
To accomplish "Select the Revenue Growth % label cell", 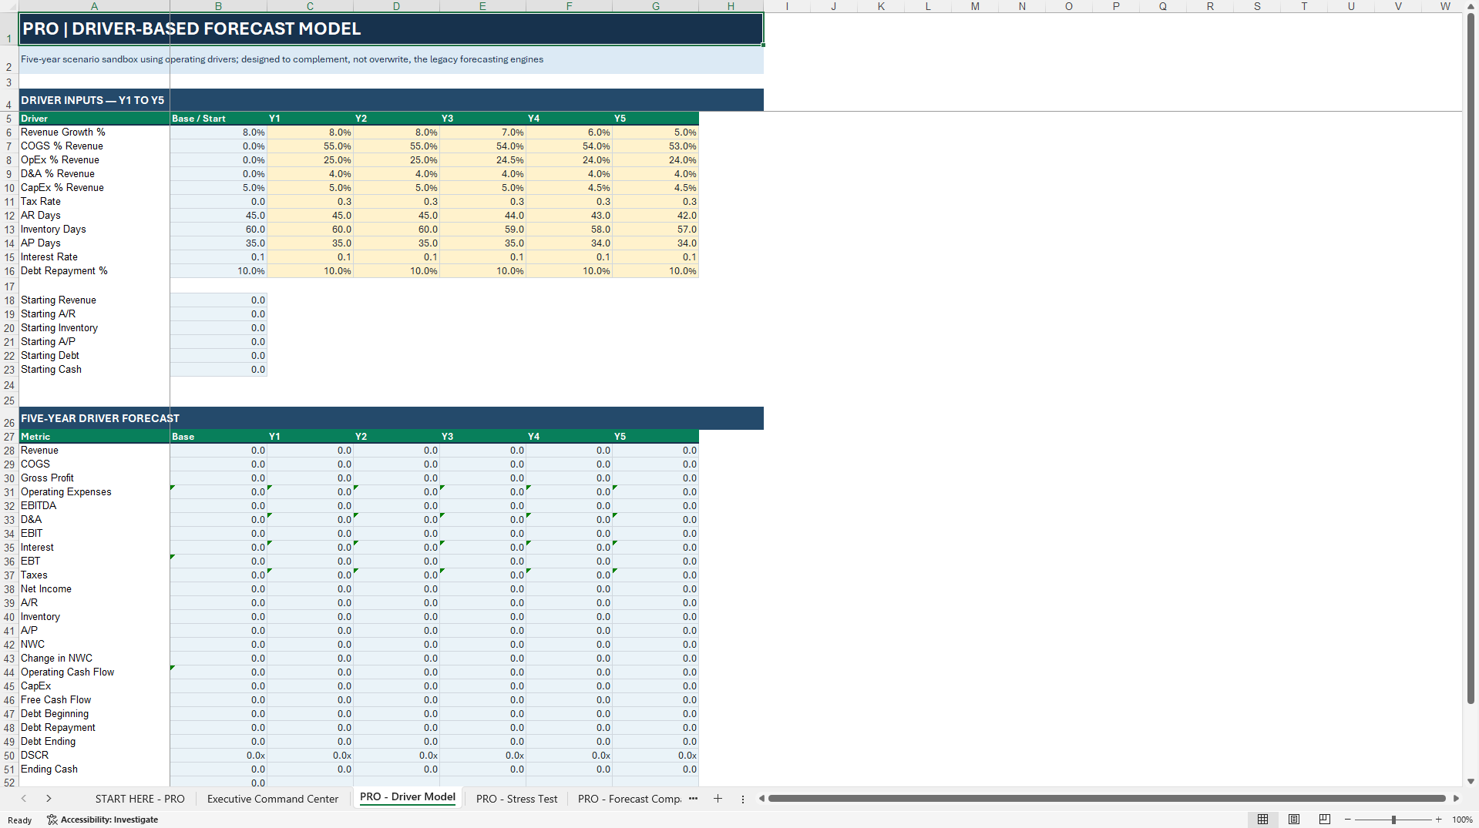I will pos(94,132).
